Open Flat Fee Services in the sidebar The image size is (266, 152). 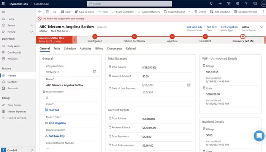[18, 118]
